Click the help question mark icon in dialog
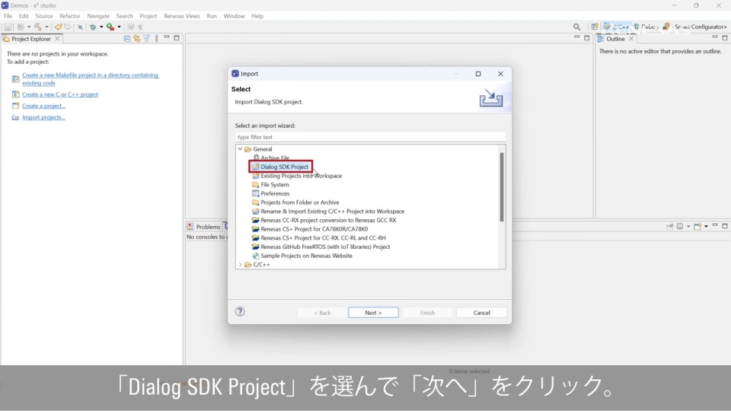The width and height of the screenshot is (731, 411). [240, 311]
